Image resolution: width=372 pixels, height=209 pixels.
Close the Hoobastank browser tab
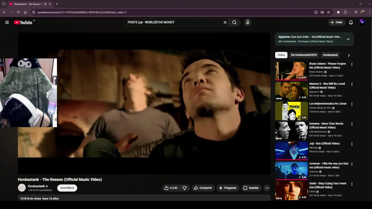tap(50, 4)
